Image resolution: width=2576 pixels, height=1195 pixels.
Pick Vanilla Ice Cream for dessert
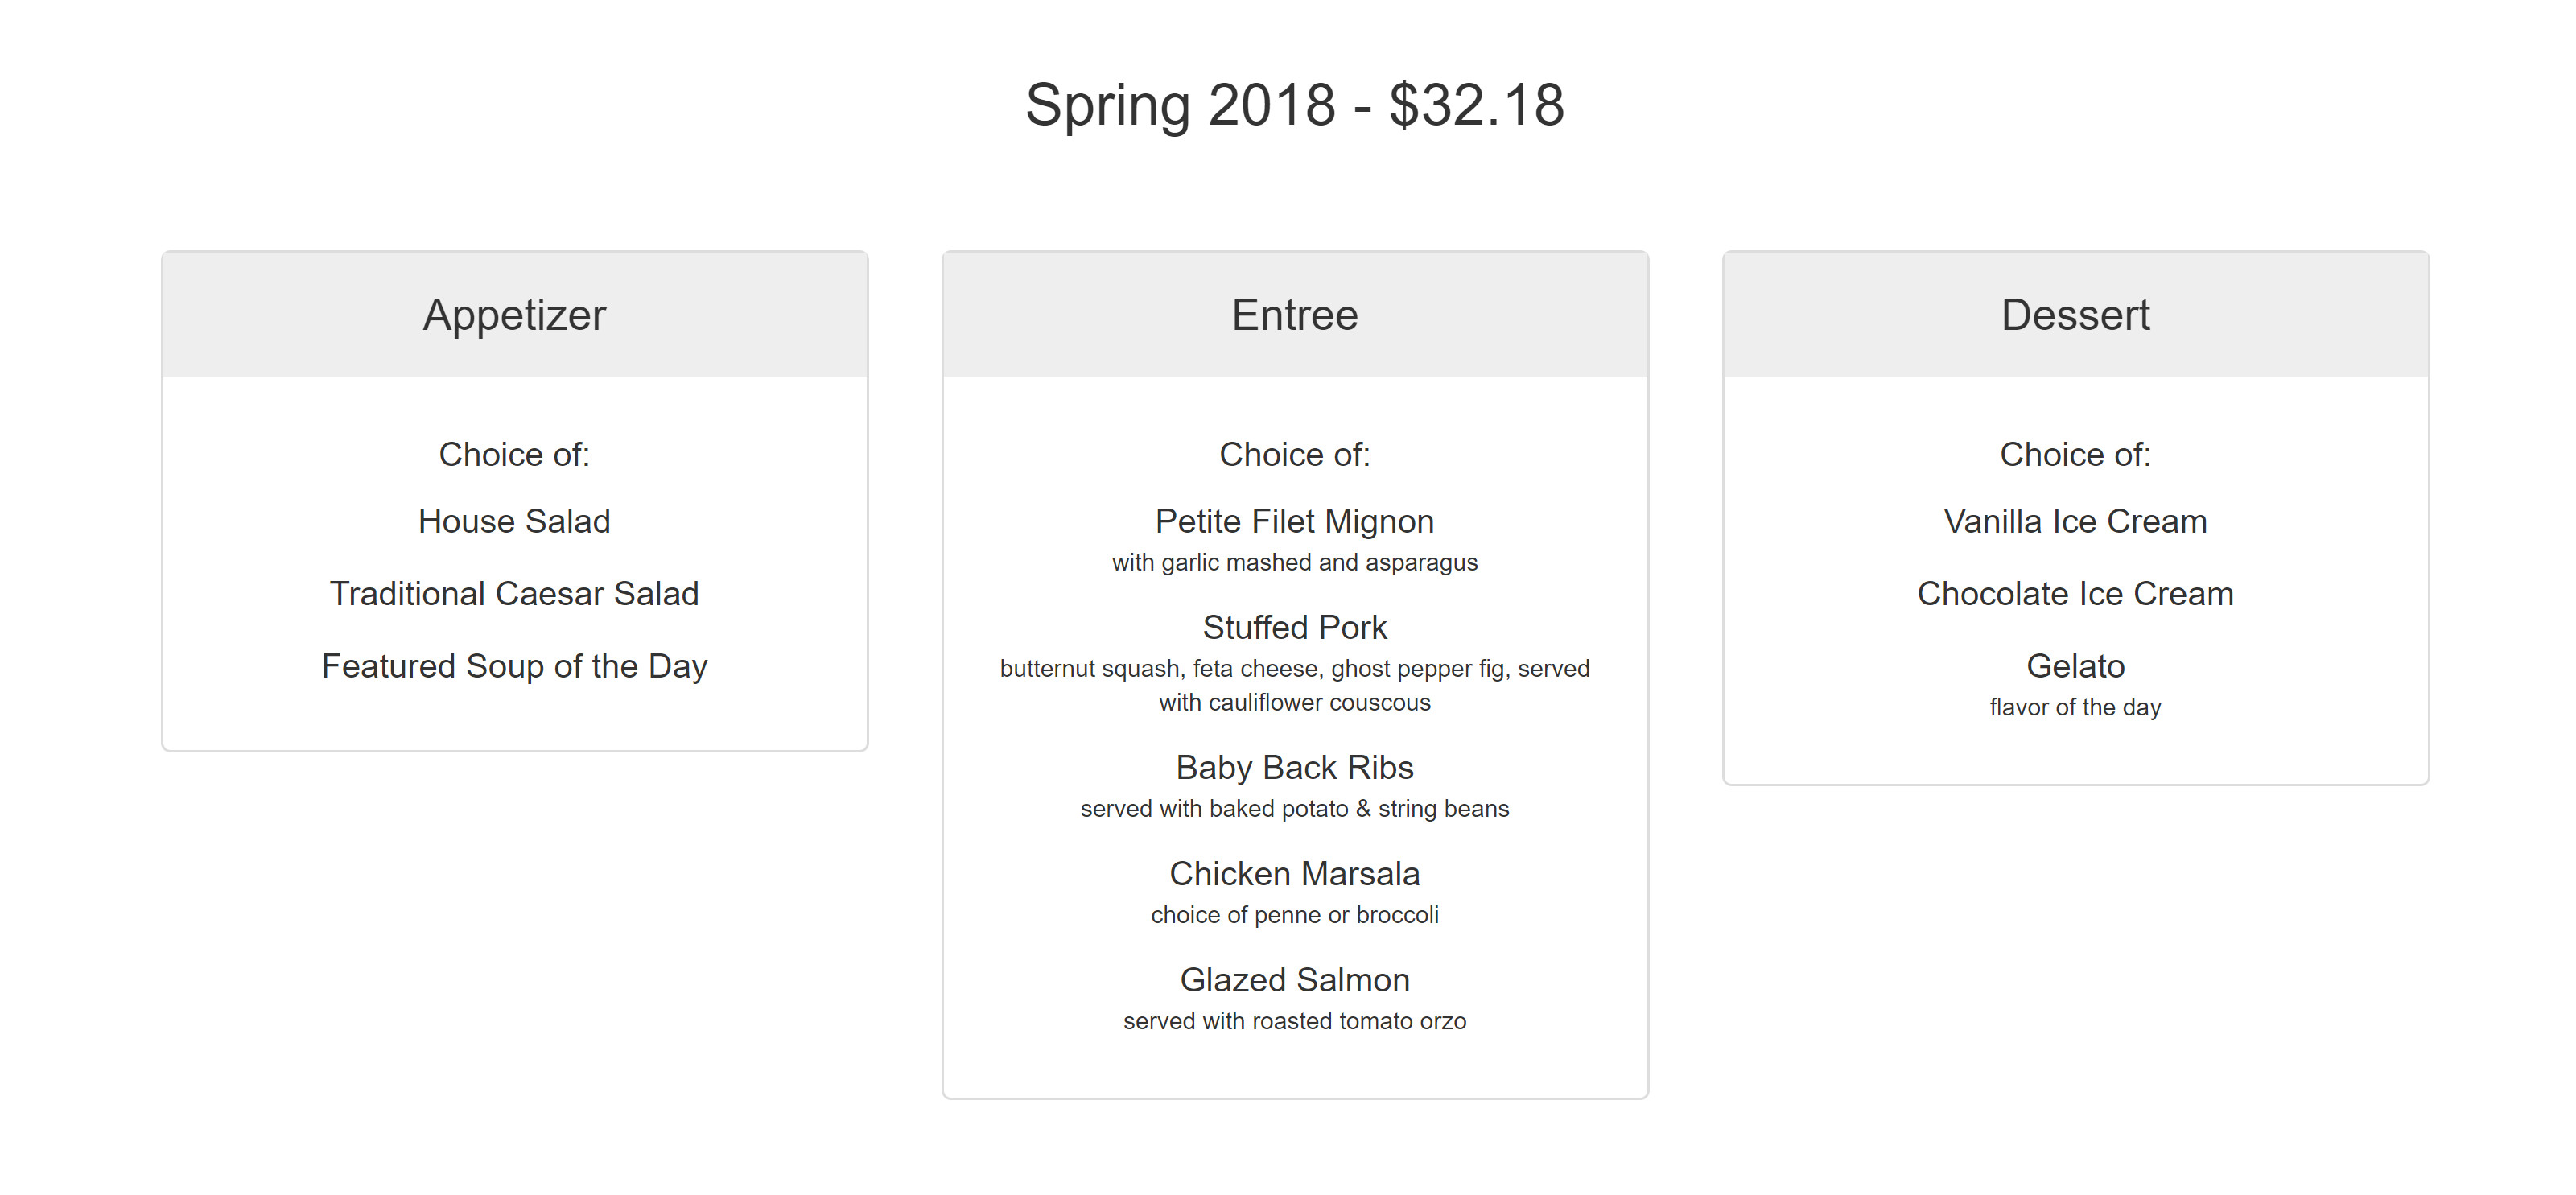2075,521
